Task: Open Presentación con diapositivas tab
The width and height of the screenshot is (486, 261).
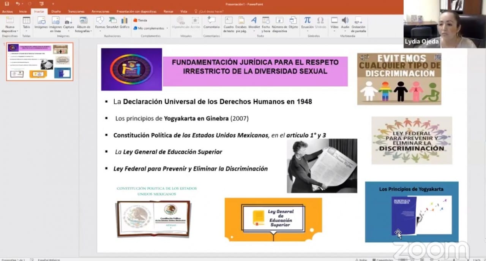Action: (137, 11)
